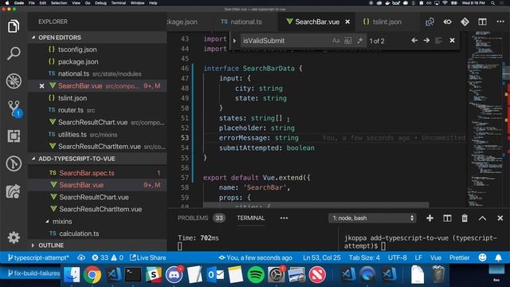The height and width of the screenshot is (287, 510).
Task: Go to next find match
Action: click(x=426, y=41)
